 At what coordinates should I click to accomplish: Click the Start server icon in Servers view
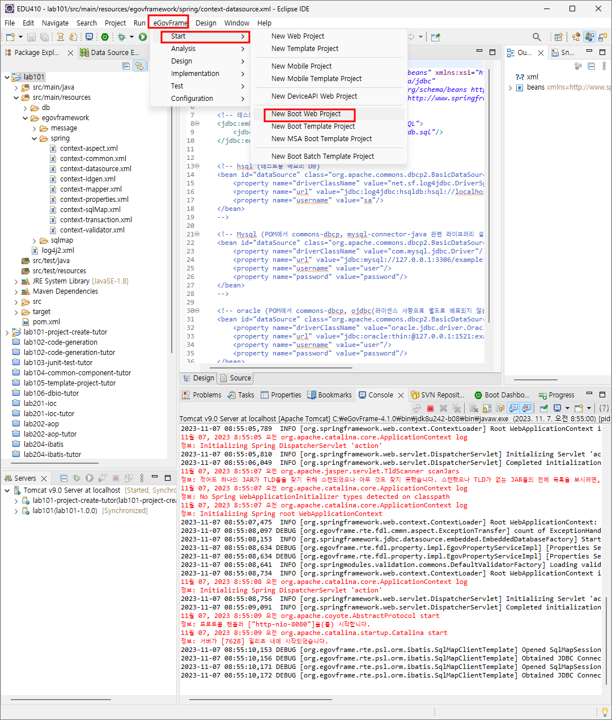click(x=89, y=478)
